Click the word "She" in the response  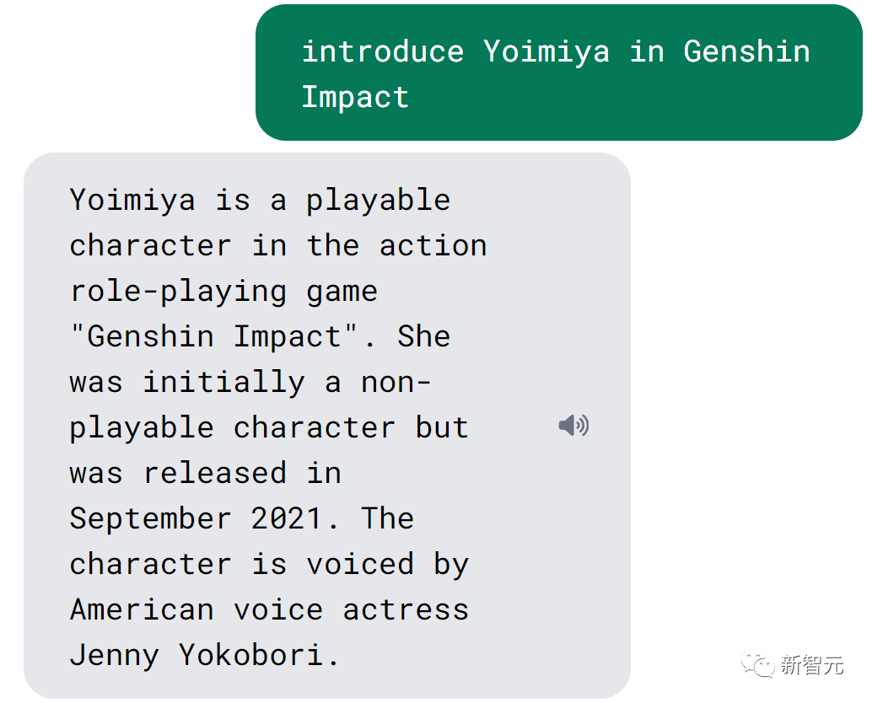tap(423, 337)
